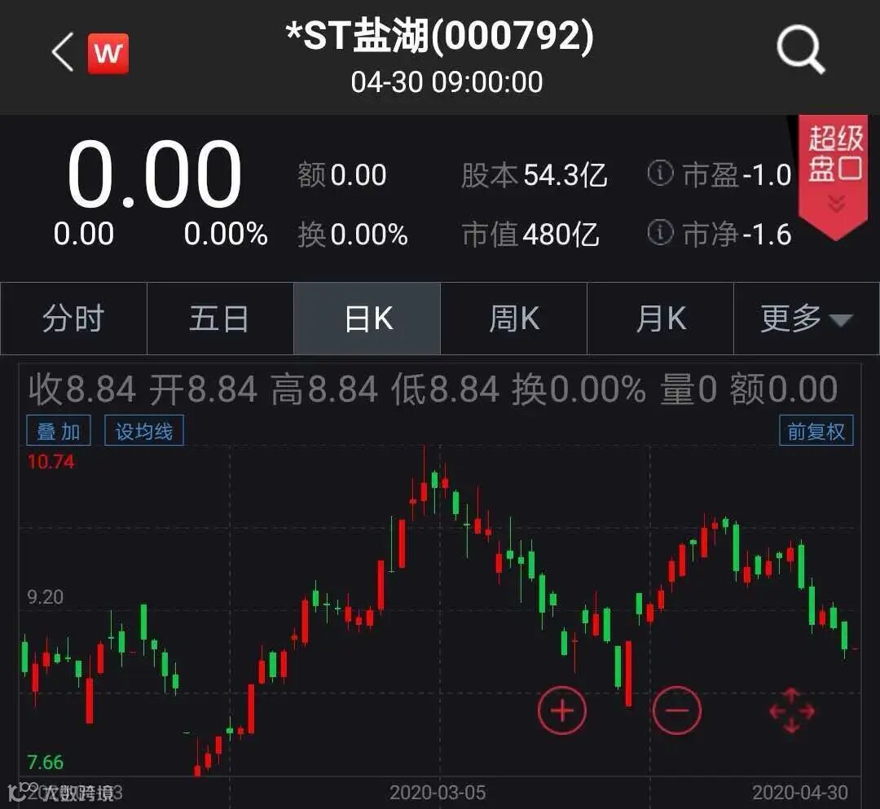Toggle the 前复权 adjustment button
Image resolution: width=880 pixels, height=809 pixels.
(816, 431)
